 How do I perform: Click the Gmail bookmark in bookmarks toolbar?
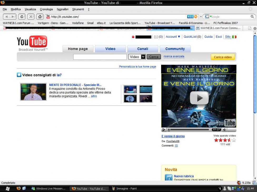[x=90, y=23]
